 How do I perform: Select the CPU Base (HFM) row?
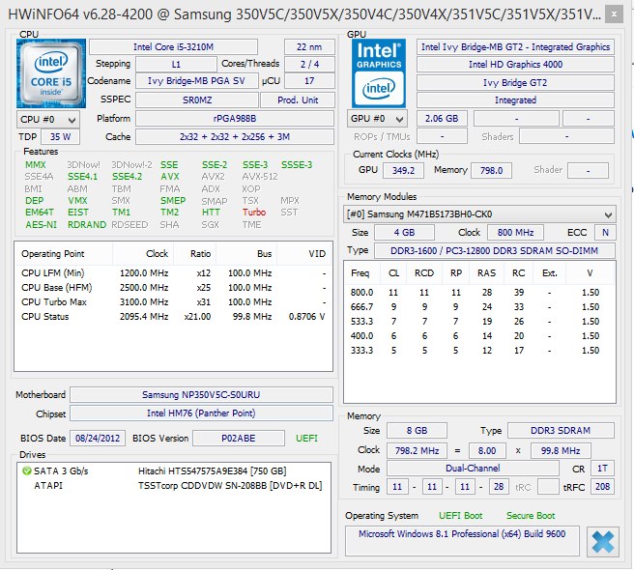click(173, 288)
